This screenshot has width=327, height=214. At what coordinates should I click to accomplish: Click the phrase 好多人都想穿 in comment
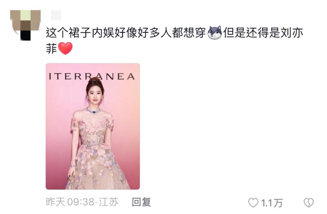coord(172,33)
